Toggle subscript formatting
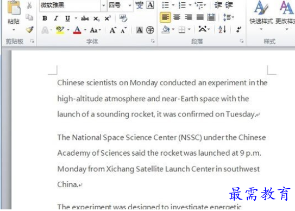This screenshot has height=211, width=295. [x=96, y=18]
